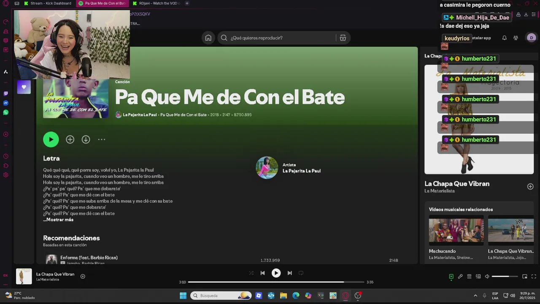Click the large green play button for the song
Image resolution: width=540 pixels, height=304 pixels.
click(51, 139)
